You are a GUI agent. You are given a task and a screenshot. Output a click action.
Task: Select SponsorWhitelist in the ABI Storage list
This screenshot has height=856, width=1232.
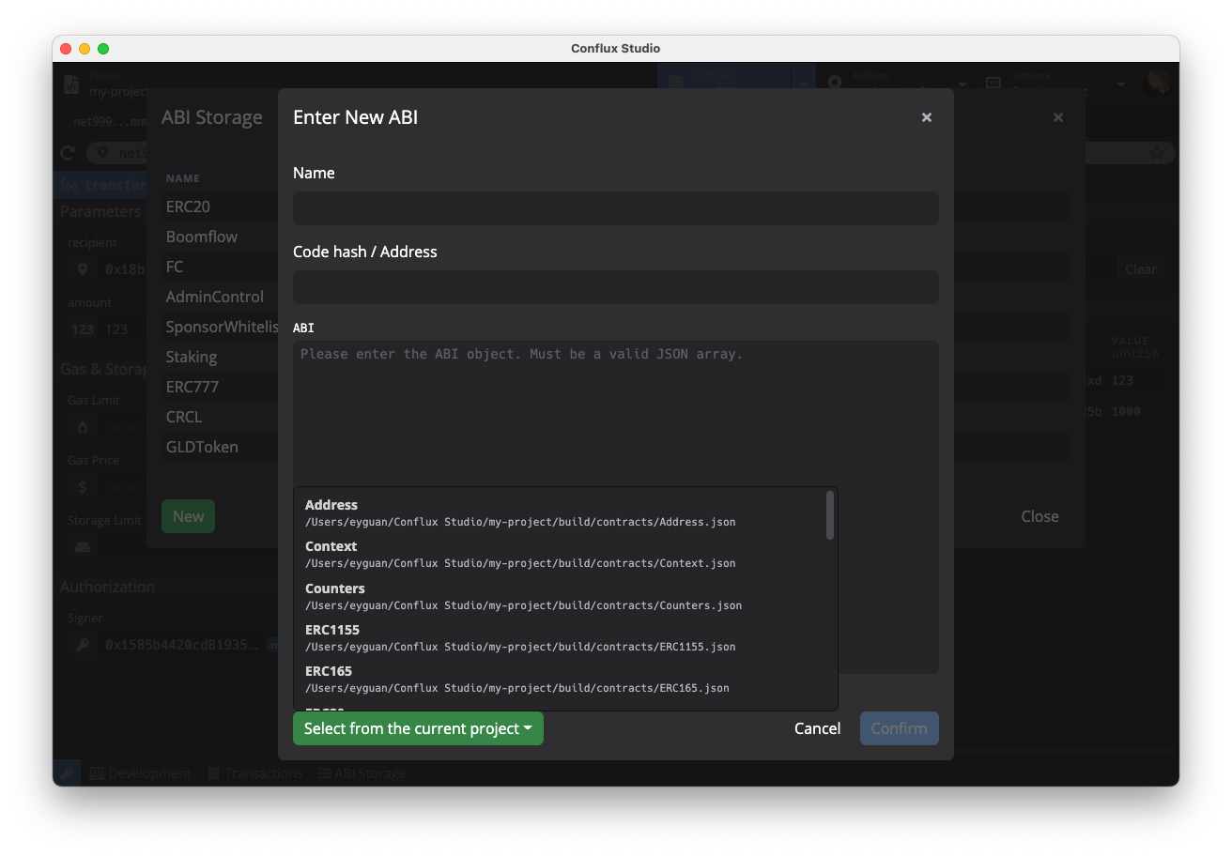(x=222, y=327)
